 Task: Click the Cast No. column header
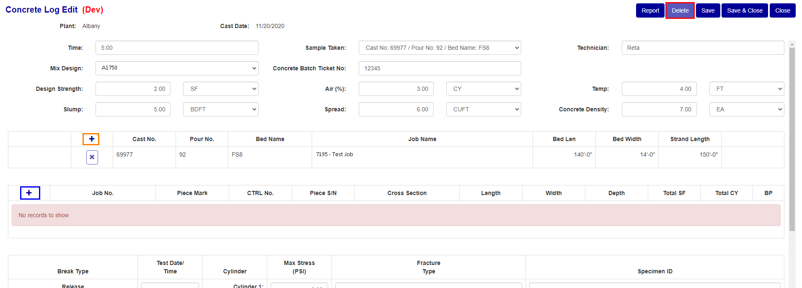click(144, 139)
